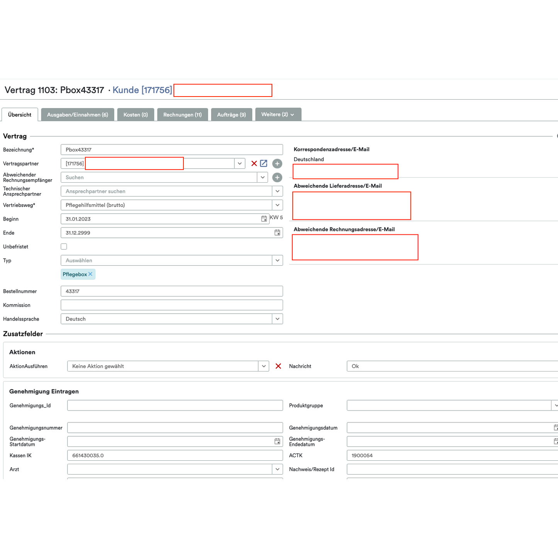Screen dimensions: 558x558
Task: Open the Produktgruppe combo box arrow
Action: click(x=556, y=405)
